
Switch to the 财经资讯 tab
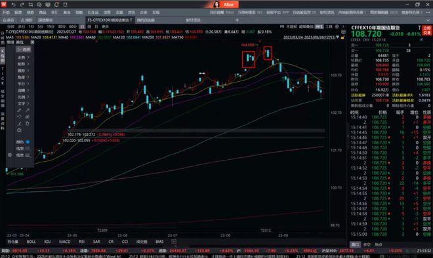pos(194,20)
